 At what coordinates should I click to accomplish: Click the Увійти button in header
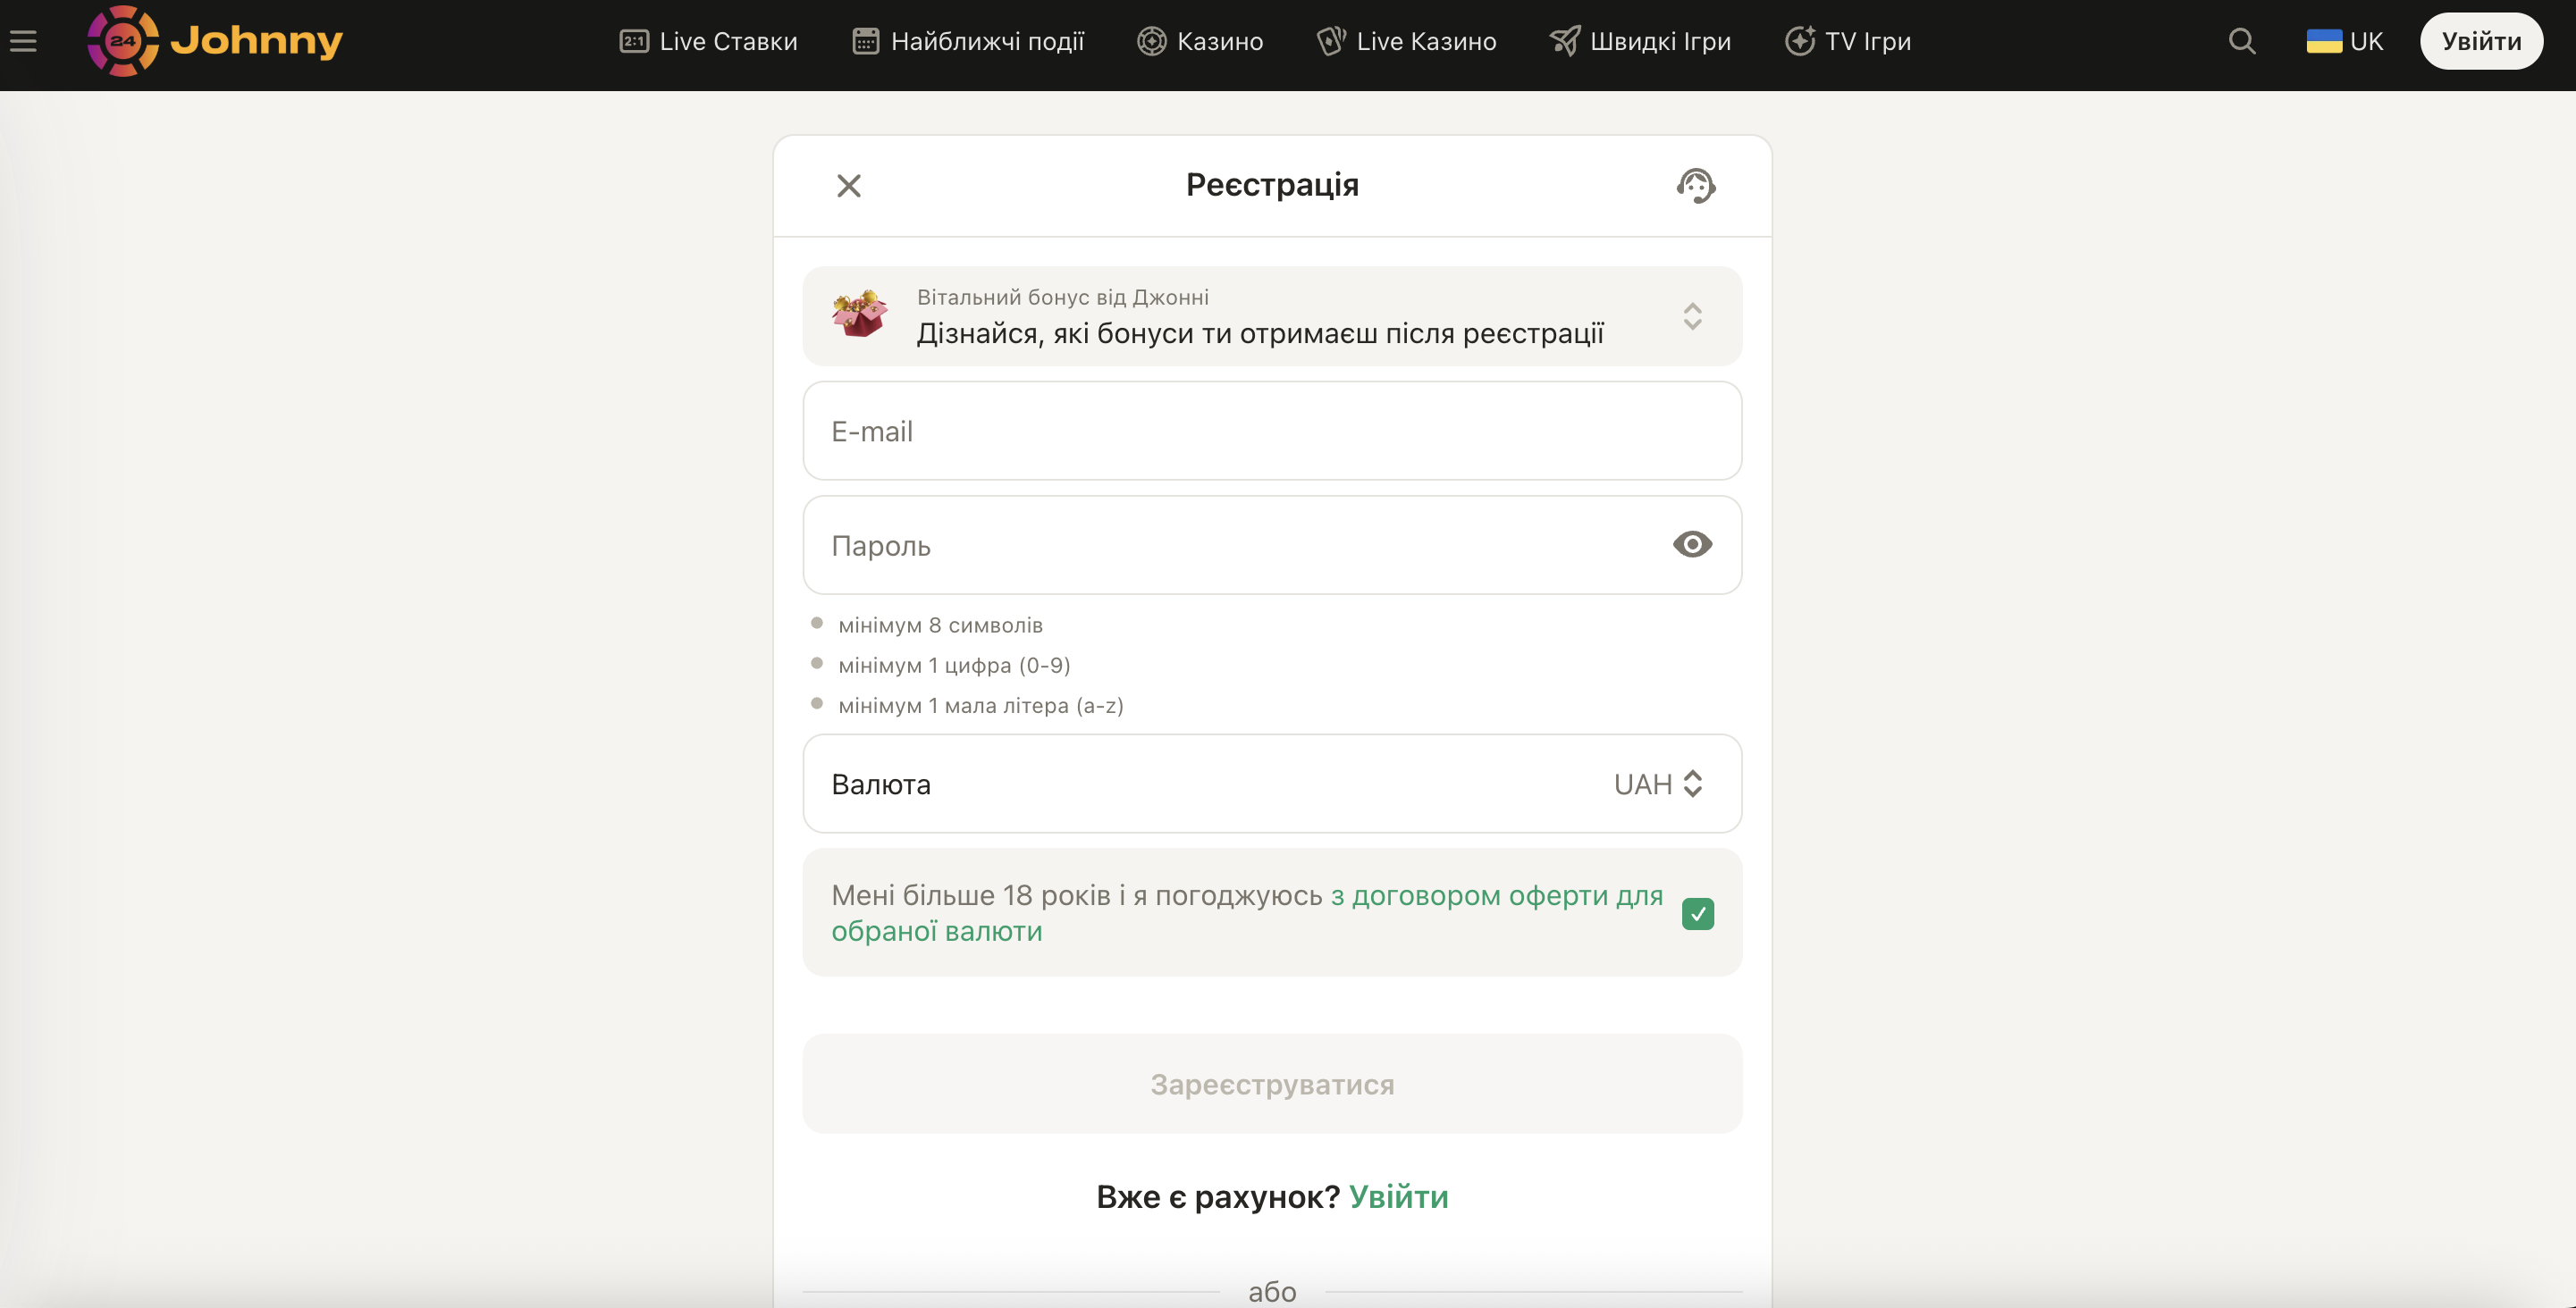pos(2481,41)
